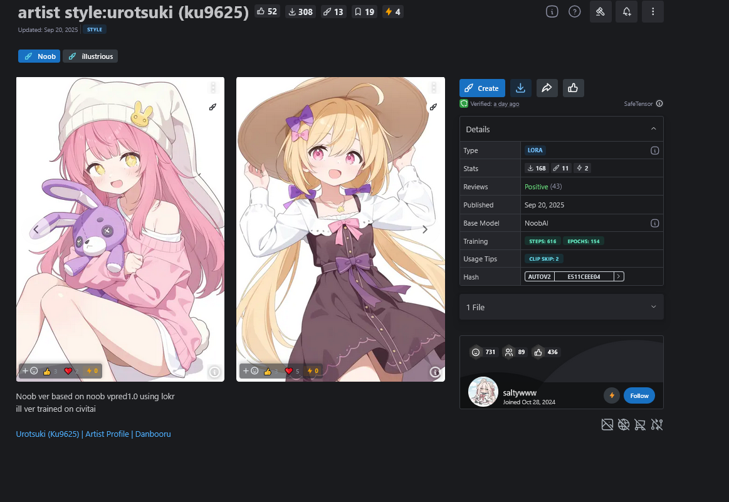Click the Verified a day ago text
729x502 pixels.
[494, 103]
